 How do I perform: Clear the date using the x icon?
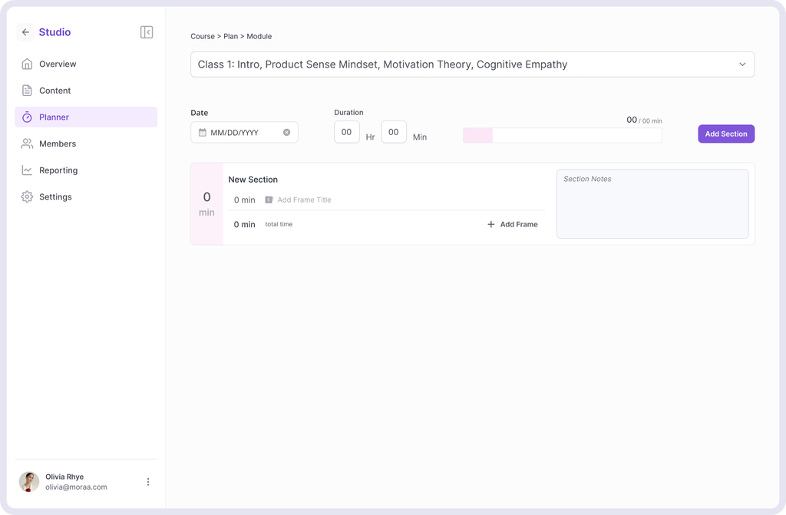[287, 132]
